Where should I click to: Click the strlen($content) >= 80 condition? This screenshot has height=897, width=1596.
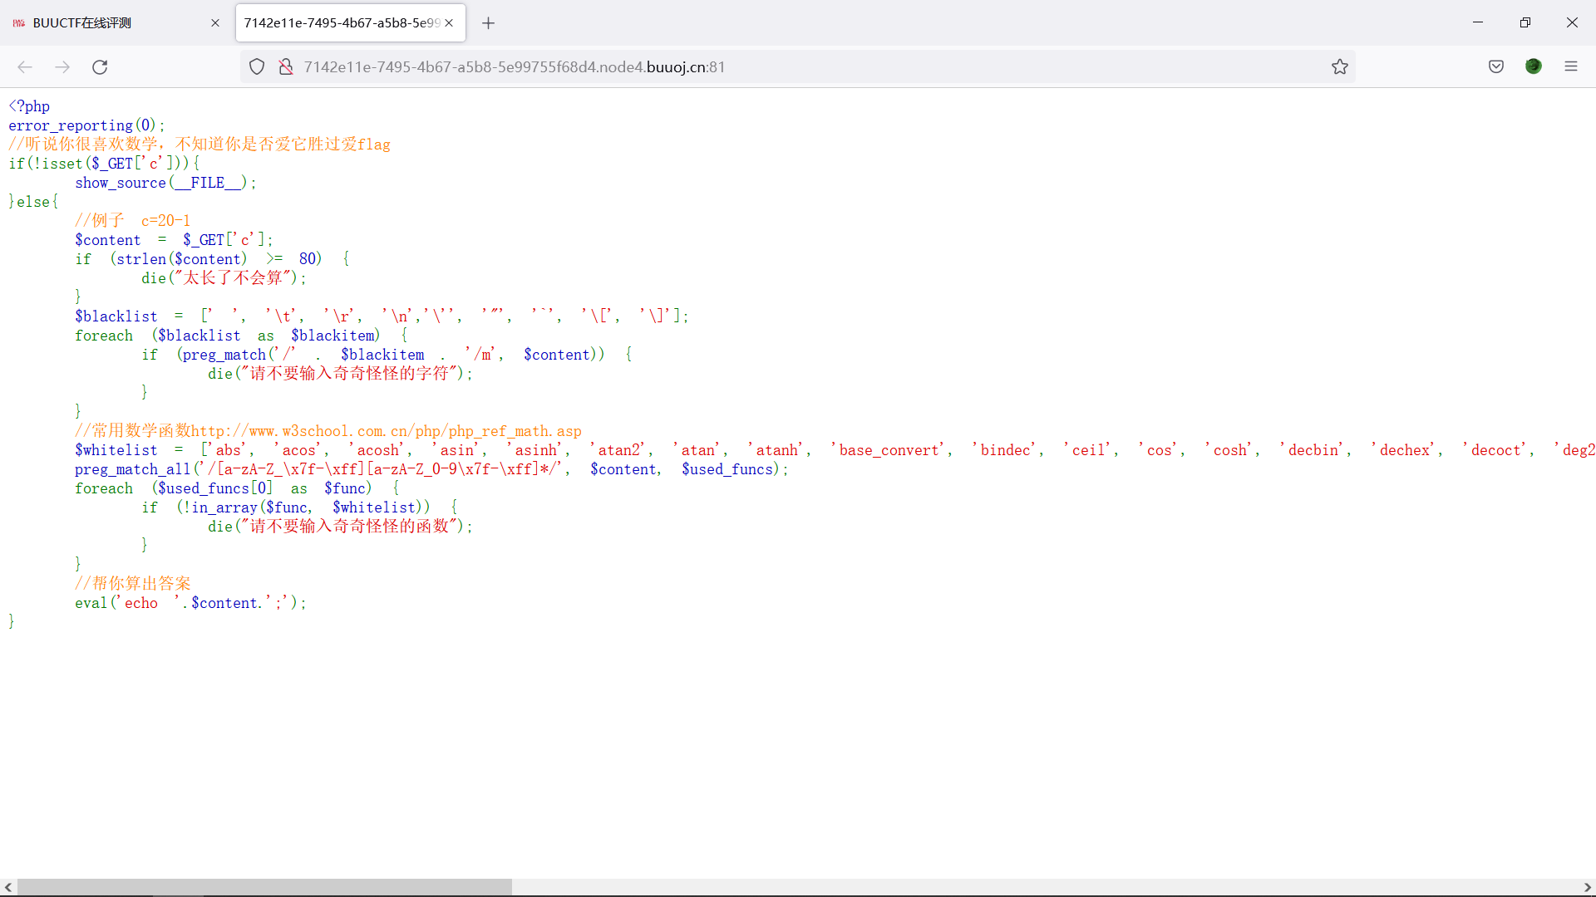pos(211,259)
